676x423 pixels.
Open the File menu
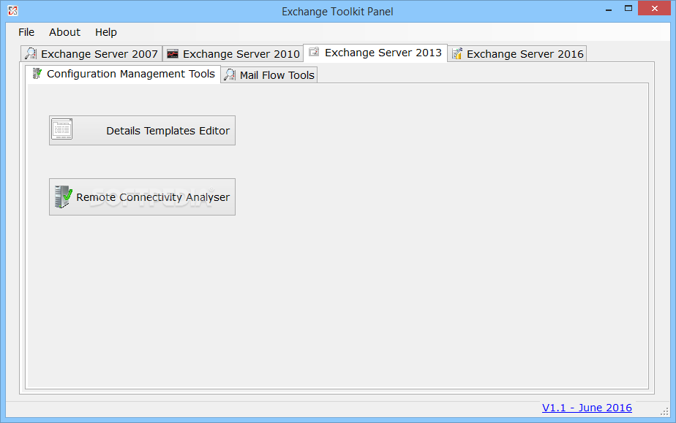(x=26, y=32)
